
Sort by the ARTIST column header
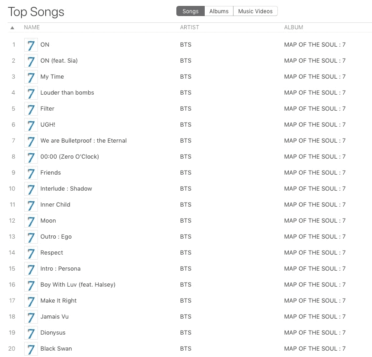click(x=190, y=27)
